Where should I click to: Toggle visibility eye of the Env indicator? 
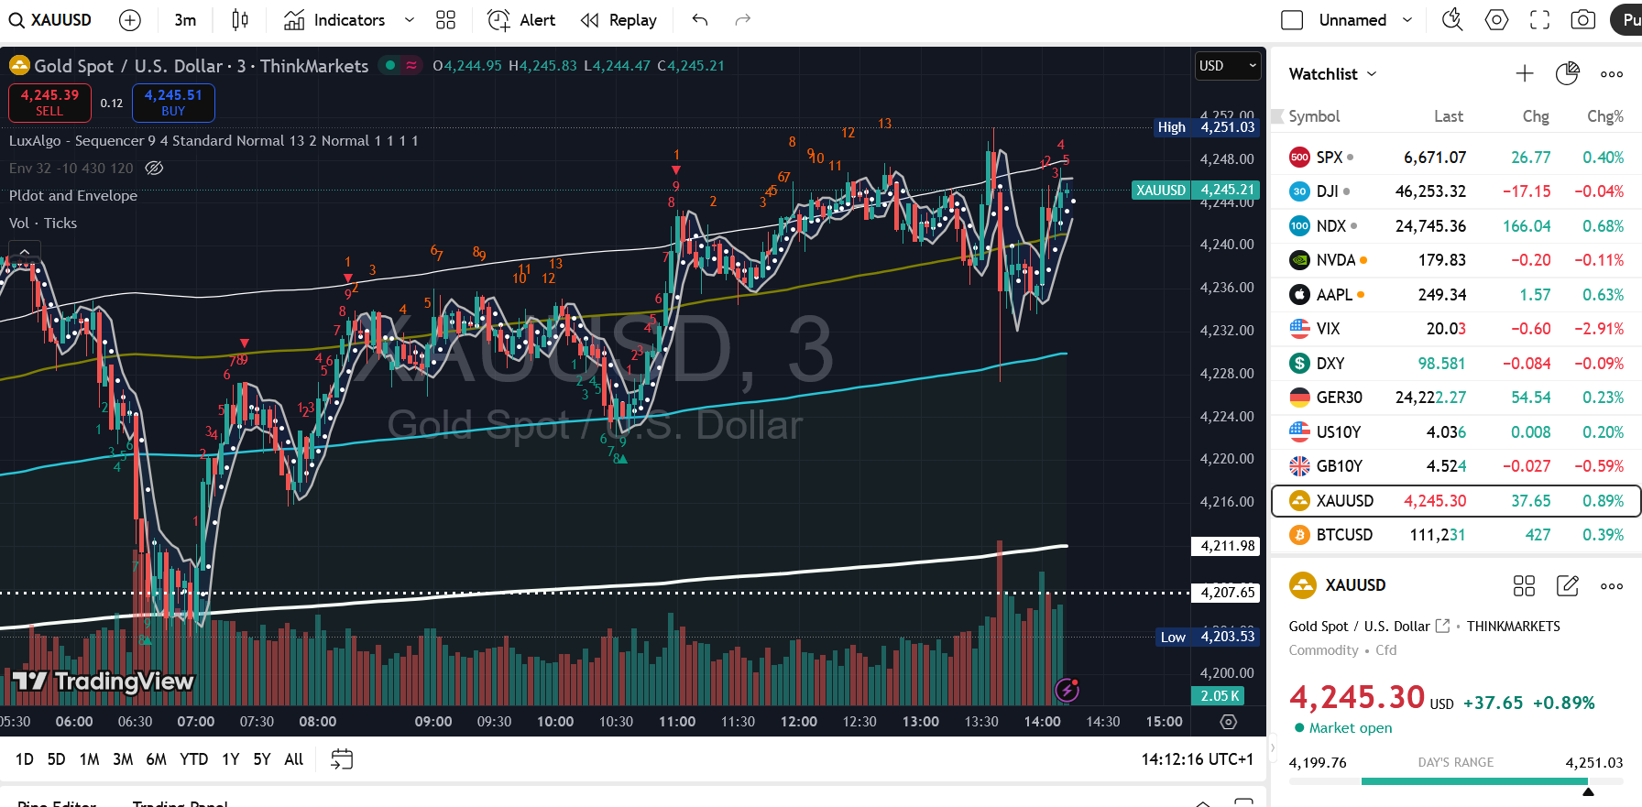[155, 169]
